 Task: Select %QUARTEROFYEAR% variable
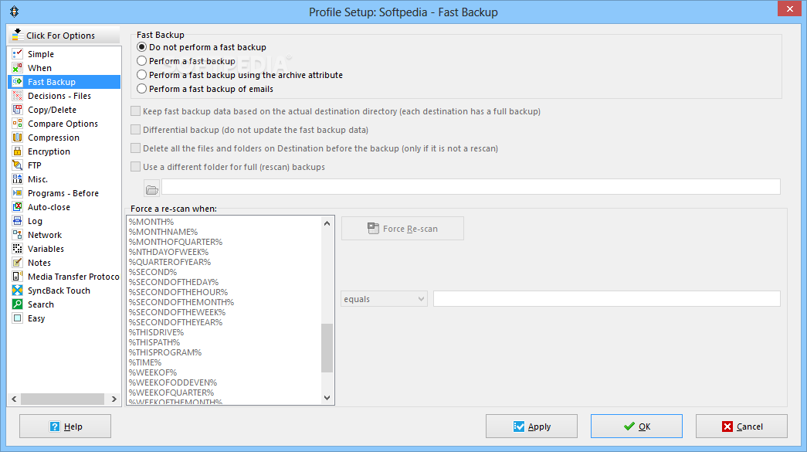pyautogui.click(x=170, y=262)
